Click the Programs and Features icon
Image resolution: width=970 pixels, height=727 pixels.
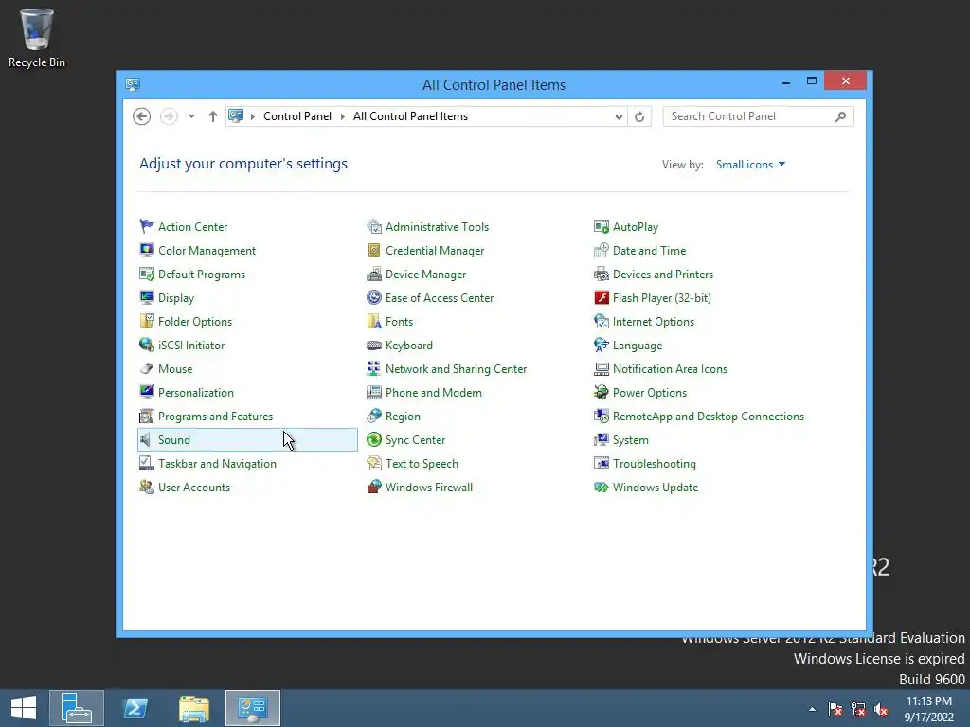(x=147, y=417)
